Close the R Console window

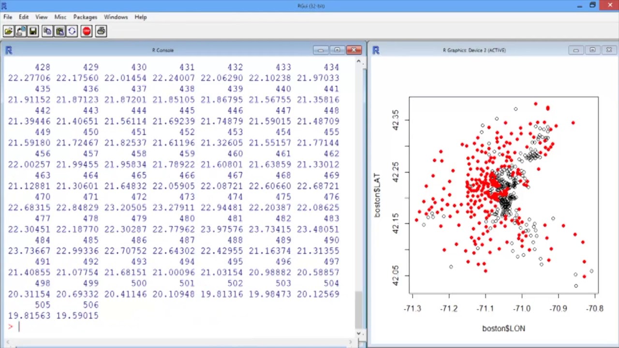coord(354,50)
